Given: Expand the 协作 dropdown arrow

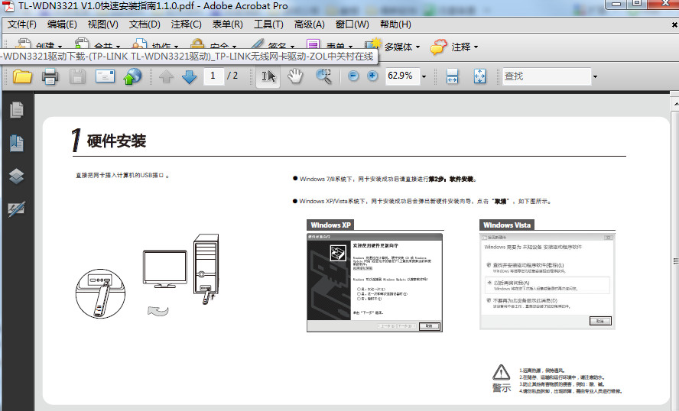Looking at the screenshot, I should pyautogui.click(x=176, y=47).
